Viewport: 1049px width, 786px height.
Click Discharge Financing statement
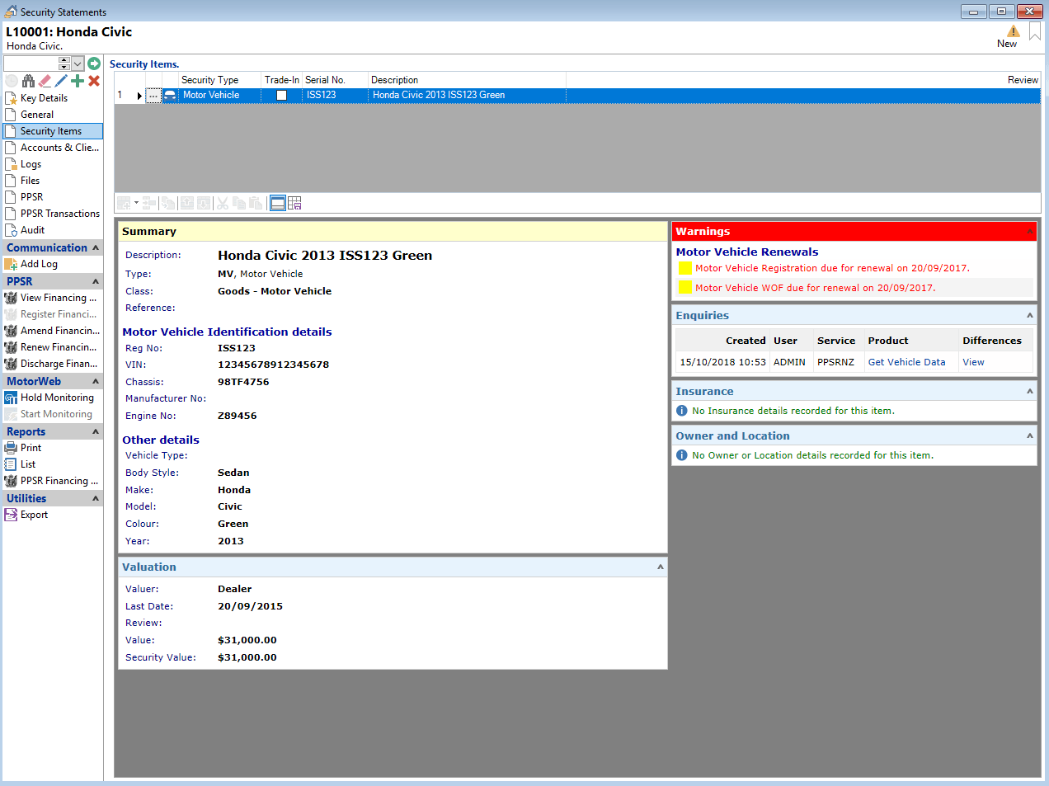point(53,364)
